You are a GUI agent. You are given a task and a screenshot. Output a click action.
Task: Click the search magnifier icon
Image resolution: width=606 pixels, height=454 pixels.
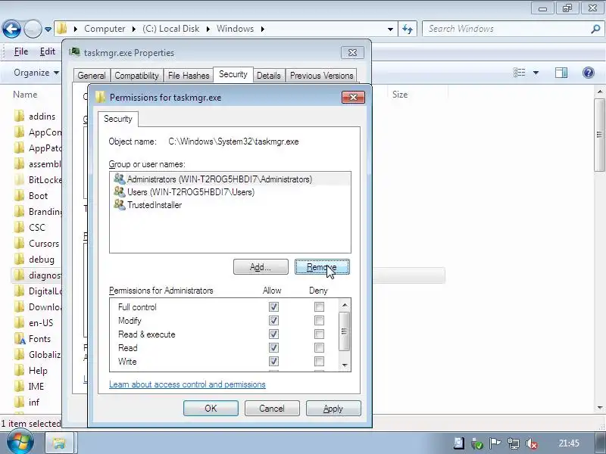point(595,29)
